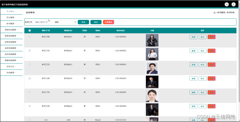Sort by 职称 column sort arrows
Screen dimensions: 240x122
(x=100, y=31)
